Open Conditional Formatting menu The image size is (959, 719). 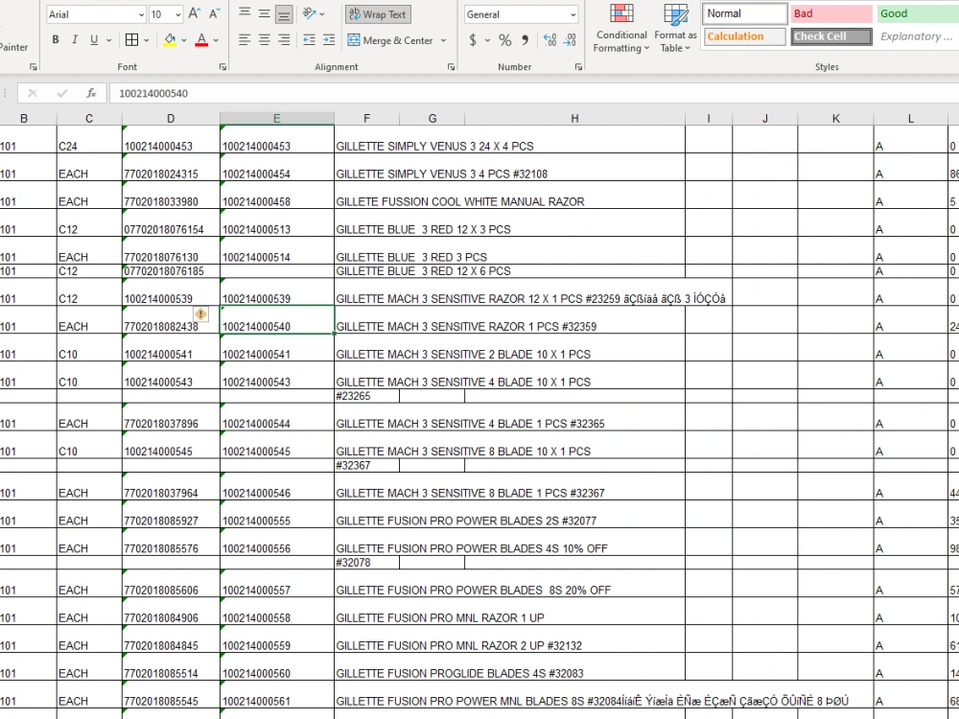(x=620, y=29)
